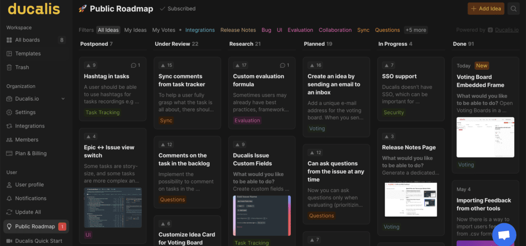Open comments on Hashtag in tasks
This screenshot has height=246, width=526.
136,65
